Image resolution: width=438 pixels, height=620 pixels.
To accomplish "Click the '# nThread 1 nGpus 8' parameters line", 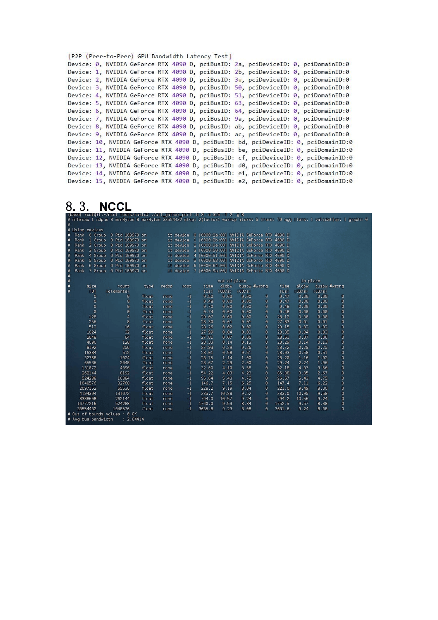I will [218, 220].
